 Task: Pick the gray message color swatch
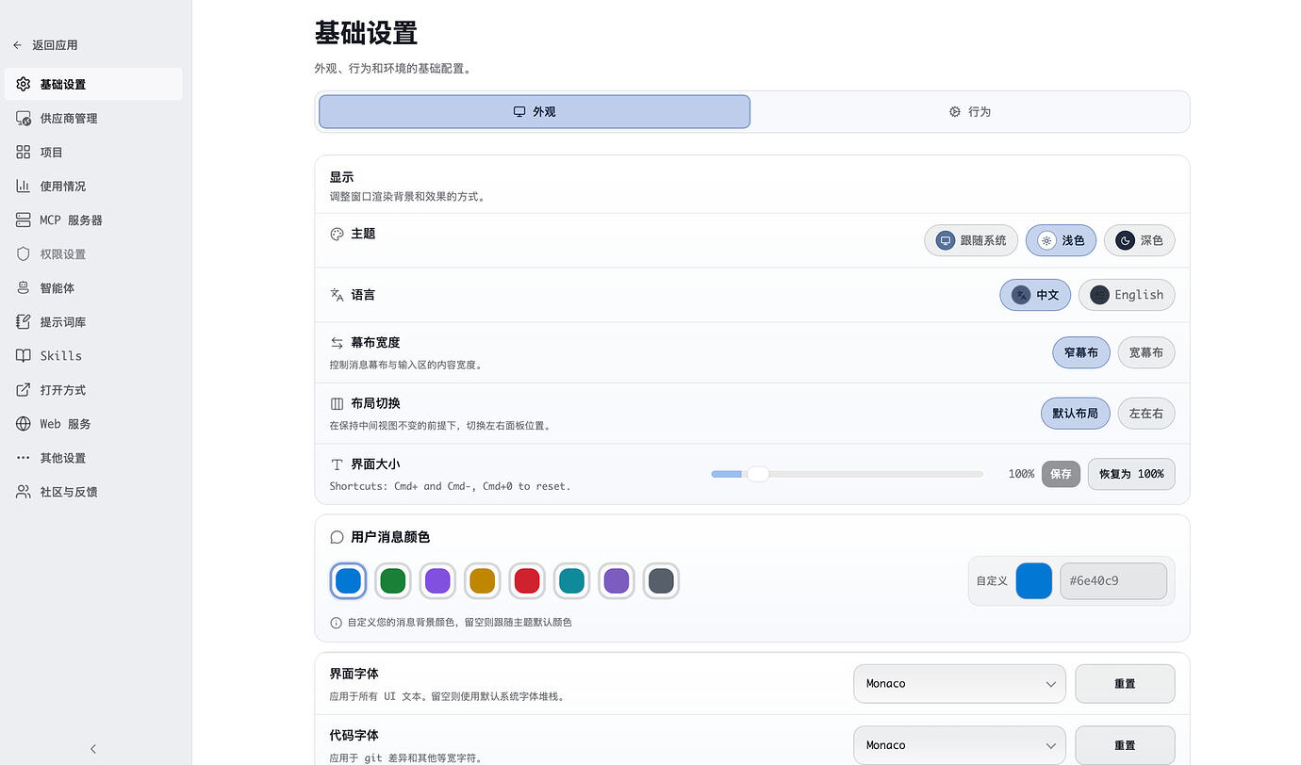661,581
